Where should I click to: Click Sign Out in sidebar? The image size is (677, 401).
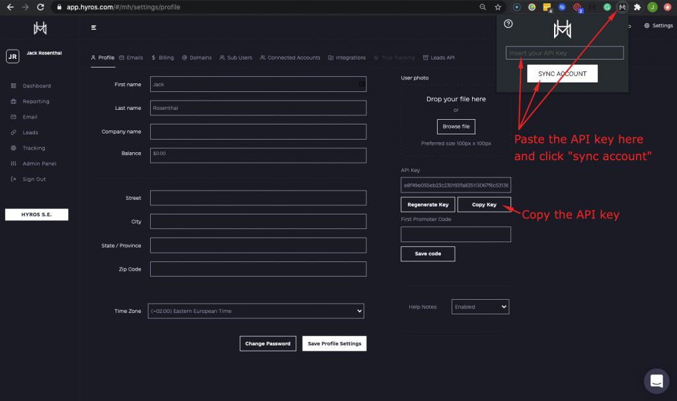tap(34, 179)
